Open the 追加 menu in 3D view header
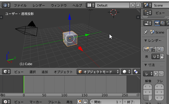The width and height of the screenshot is (169, 104). [45, 72]
